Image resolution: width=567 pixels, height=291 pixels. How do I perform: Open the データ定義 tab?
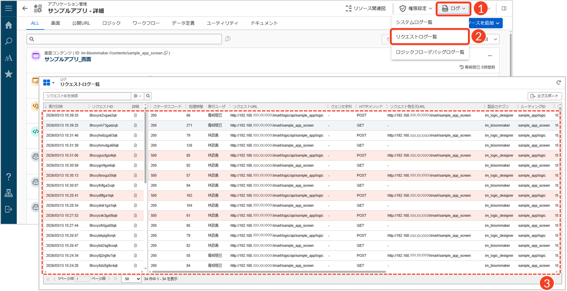point(183,23)
